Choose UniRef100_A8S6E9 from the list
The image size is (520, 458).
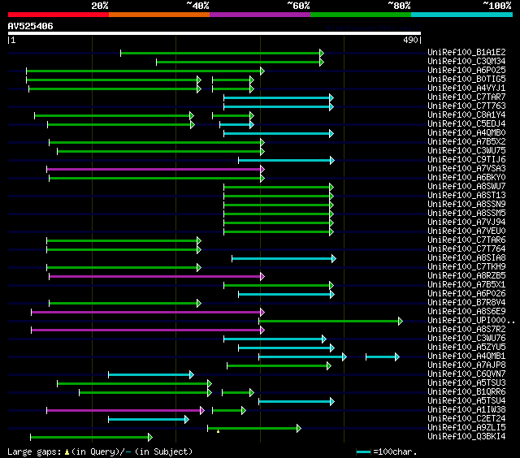click(x=466, y=312)
